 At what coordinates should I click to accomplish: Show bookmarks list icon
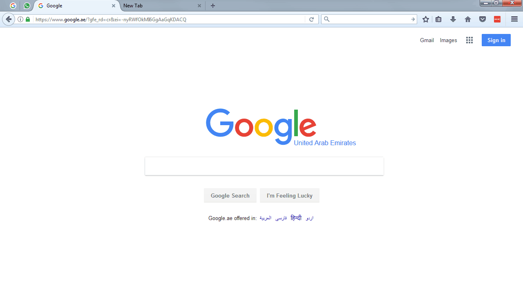pyautogui.click(x=438, y=19)
